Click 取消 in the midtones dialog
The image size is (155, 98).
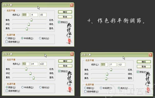[x=65, y=17]
